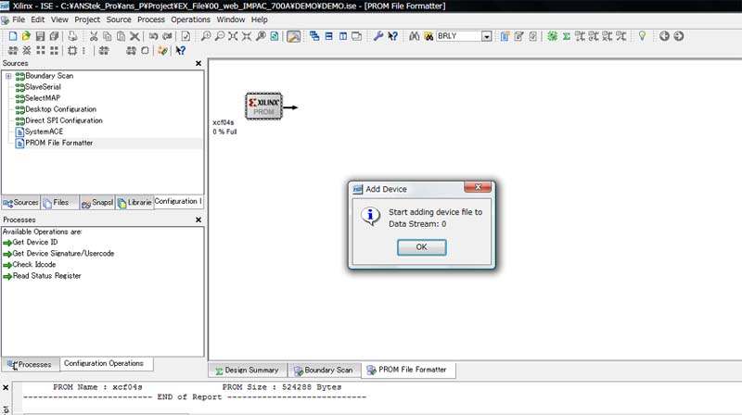Click the Print toolbar icon
Viewport: 742px width, 415px height.
[x=72, y=36]
